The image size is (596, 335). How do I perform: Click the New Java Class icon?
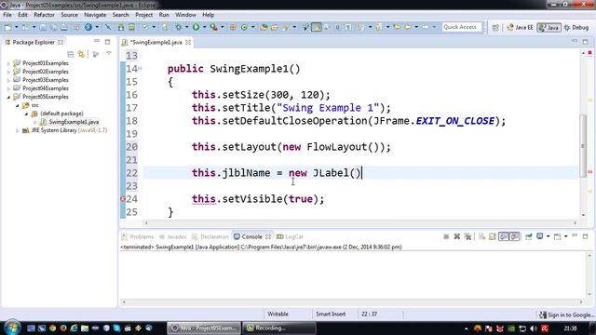(x=244, y=27)
